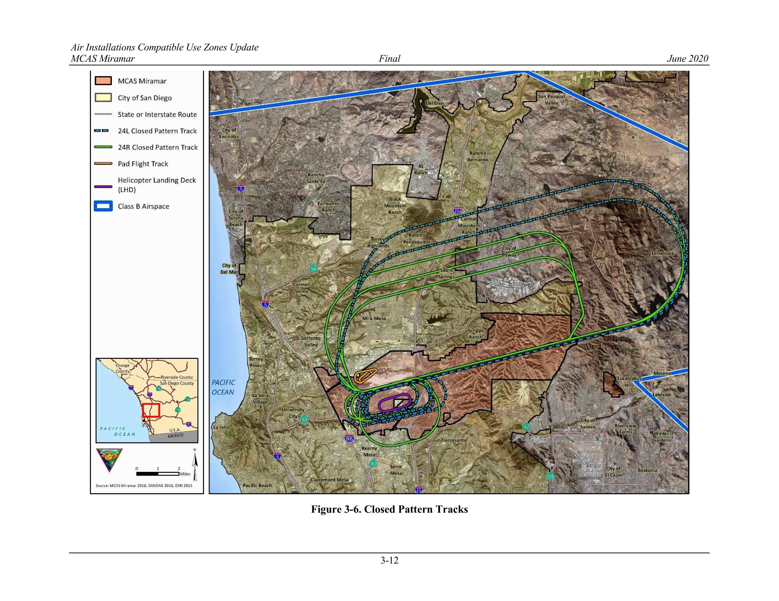
Task: Click the miles scale bar
Action: click(158, 474)
